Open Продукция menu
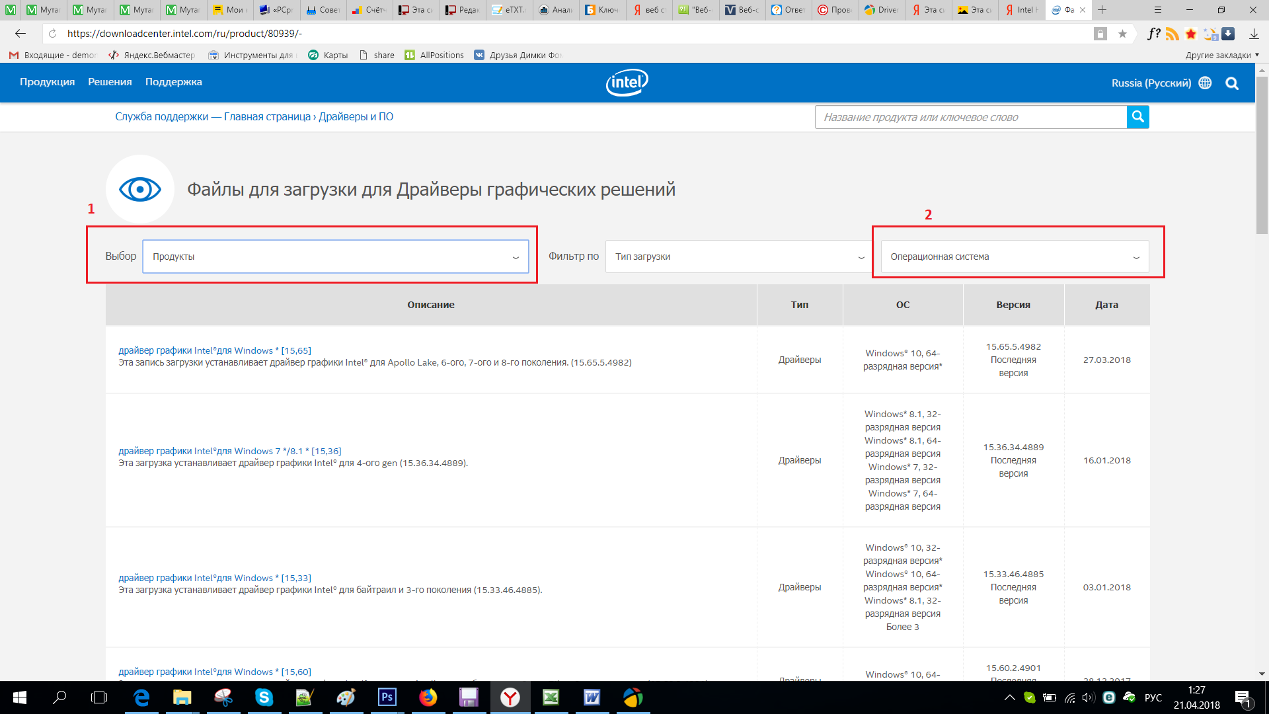The image size is (1269, 714). (47, 82)
